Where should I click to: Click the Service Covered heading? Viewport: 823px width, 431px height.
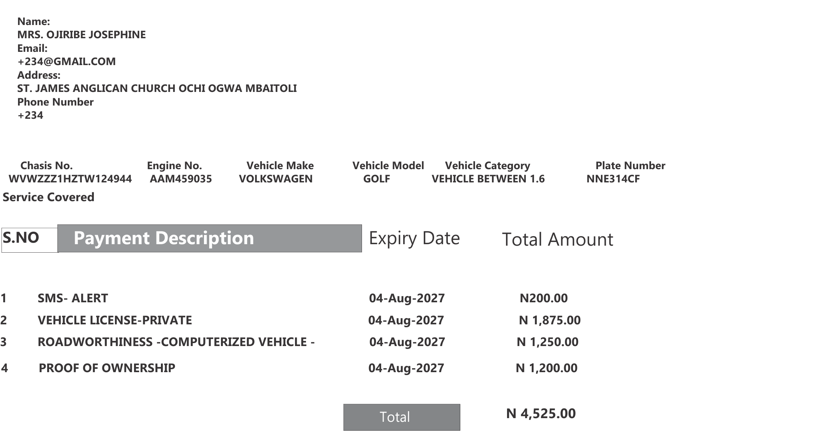[49, 197]
